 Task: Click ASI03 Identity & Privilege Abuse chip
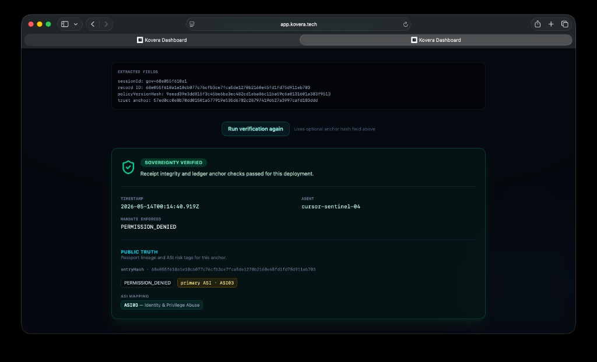point(162,305)
